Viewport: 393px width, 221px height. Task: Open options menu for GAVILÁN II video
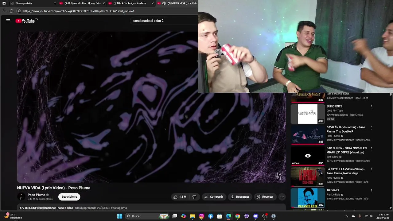(x=371, y=128)
